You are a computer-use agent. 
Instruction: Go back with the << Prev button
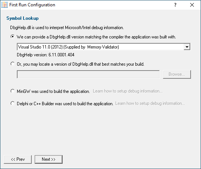(x=18, y=159)
